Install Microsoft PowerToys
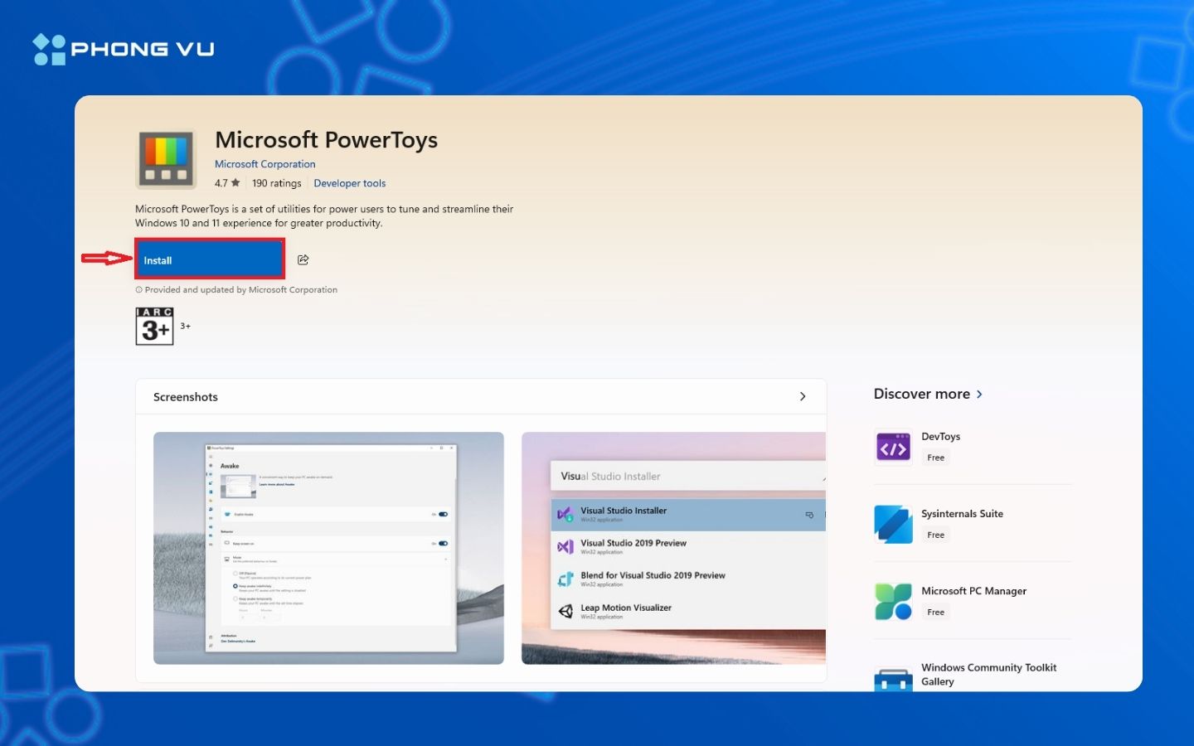This screenshot has width=1194, height=746. click(210, 260)
